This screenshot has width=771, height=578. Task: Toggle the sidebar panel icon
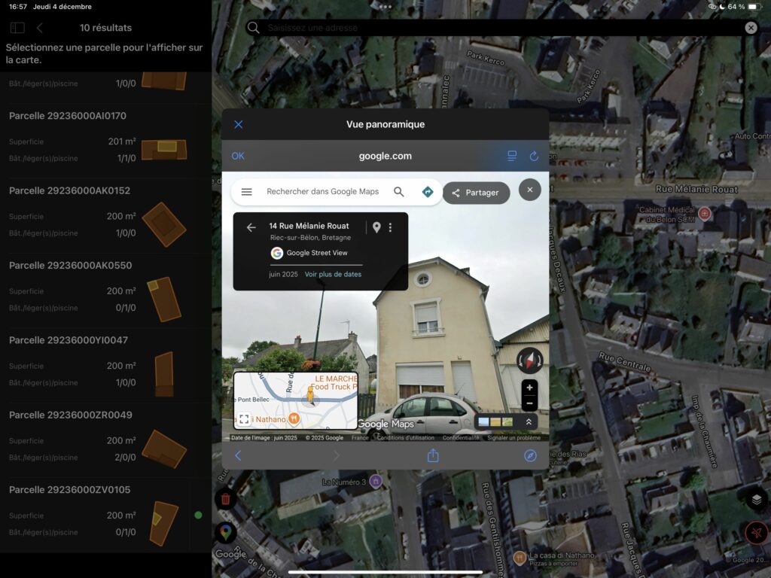(17, 28)
